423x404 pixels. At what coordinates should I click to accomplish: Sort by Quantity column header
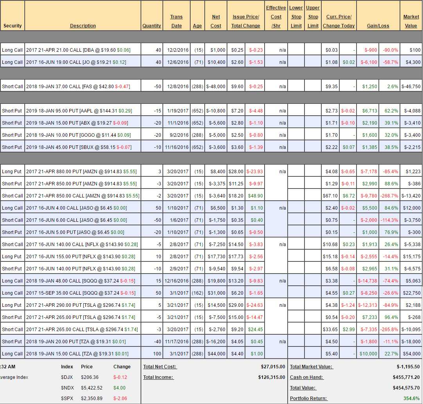click(x=151, y=26)
